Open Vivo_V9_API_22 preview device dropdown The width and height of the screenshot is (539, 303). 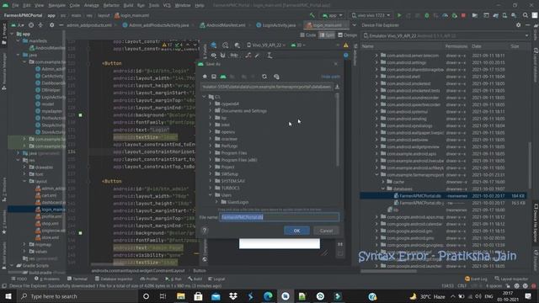pos(266,45)
